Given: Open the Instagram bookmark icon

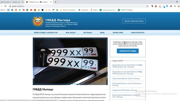Looking at the screenshot, I should 24,10.
